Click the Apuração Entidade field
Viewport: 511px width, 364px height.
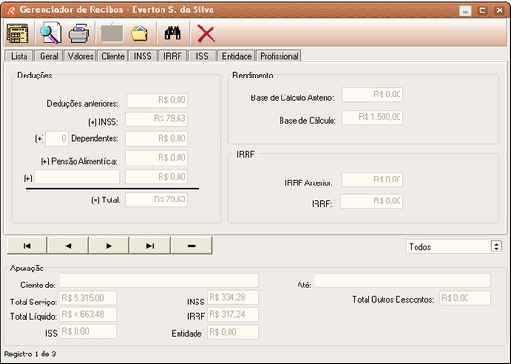(232, 333)
